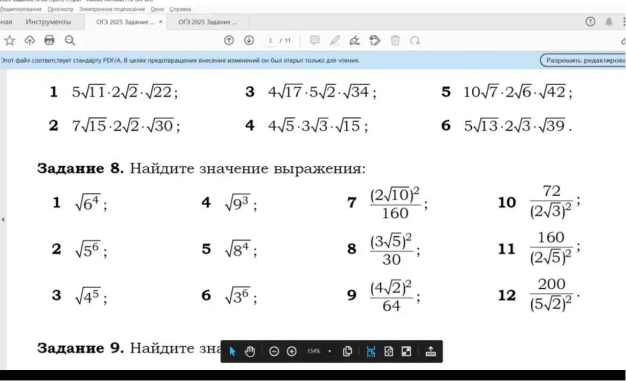Click expression 5√13·2√3·√39
Image resolution: width=626 pixels, height=381 pixels.
point(518,126)
